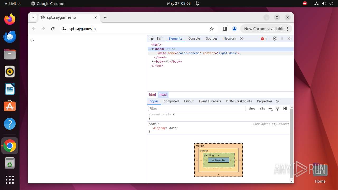The height and width of the screenshot is (190, 338).
Task: Open the Computed pane tab
Action: point(171,101)
